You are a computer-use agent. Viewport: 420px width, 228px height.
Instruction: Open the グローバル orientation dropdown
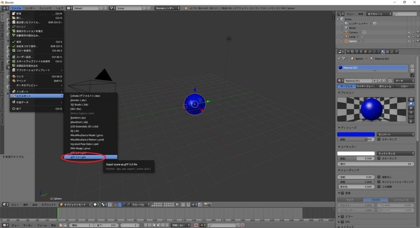(x=140, y=205)
